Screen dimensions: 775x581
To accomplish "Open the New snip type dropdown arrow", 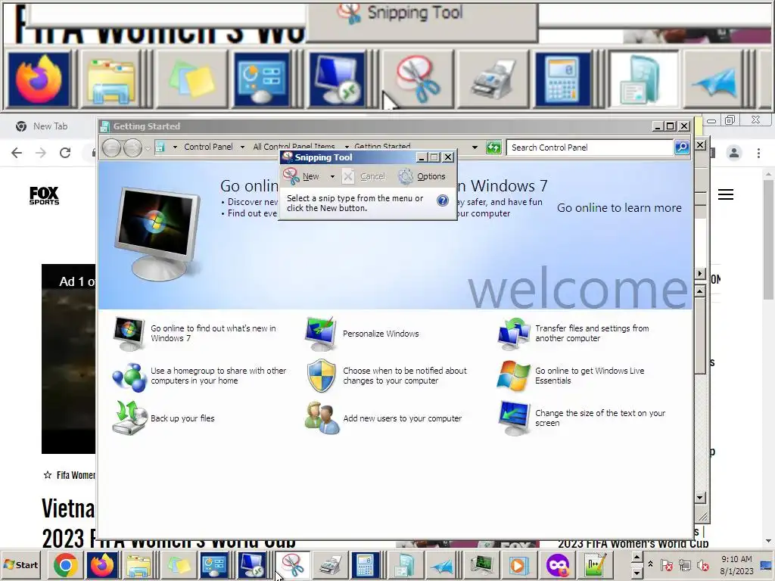I will (332, 177).
